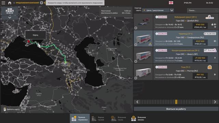Click the flatbed trailer thumbnail
The height and width of the screenshot is (123, 219).
pos(143,22)
